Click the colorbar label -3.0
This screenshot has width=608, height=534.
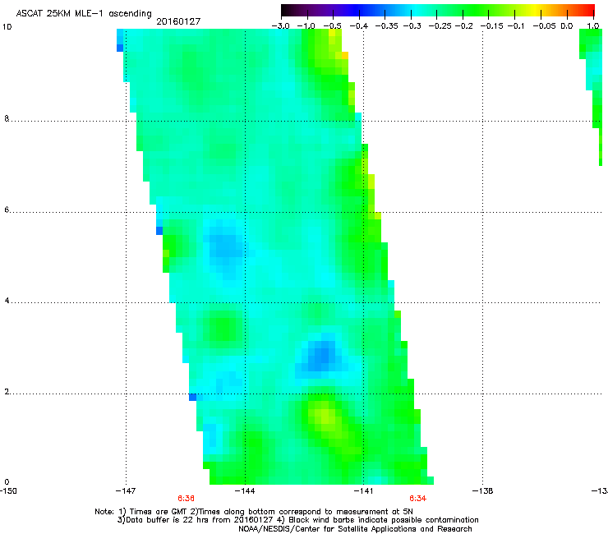281,26
